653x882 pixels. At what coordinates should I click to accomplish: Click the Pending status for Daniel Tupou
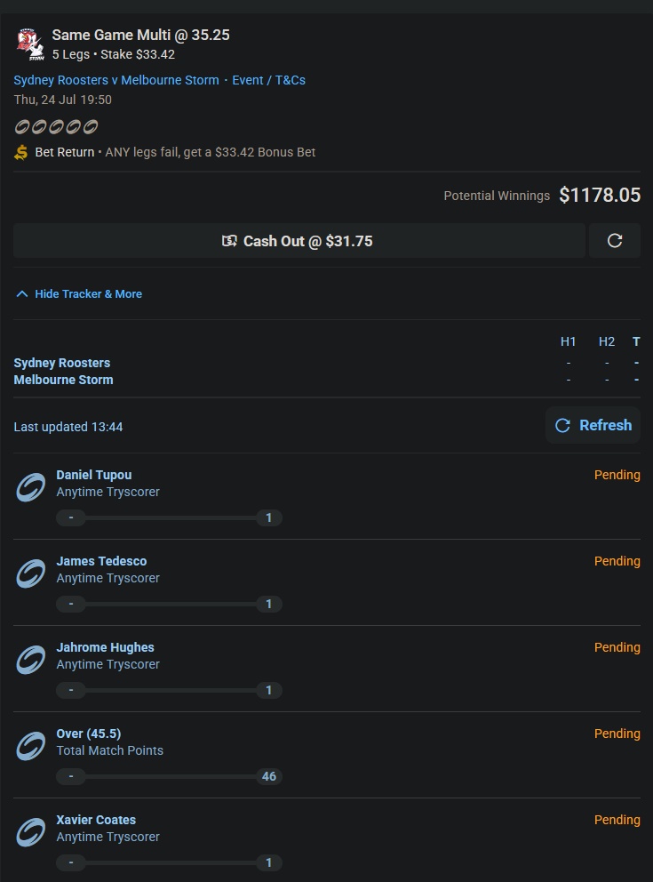[617, 475]
